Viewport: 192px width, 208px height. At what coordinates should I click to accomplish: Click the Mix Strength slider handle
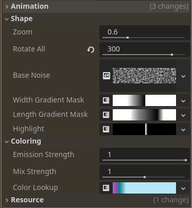(x=145, y=177)
